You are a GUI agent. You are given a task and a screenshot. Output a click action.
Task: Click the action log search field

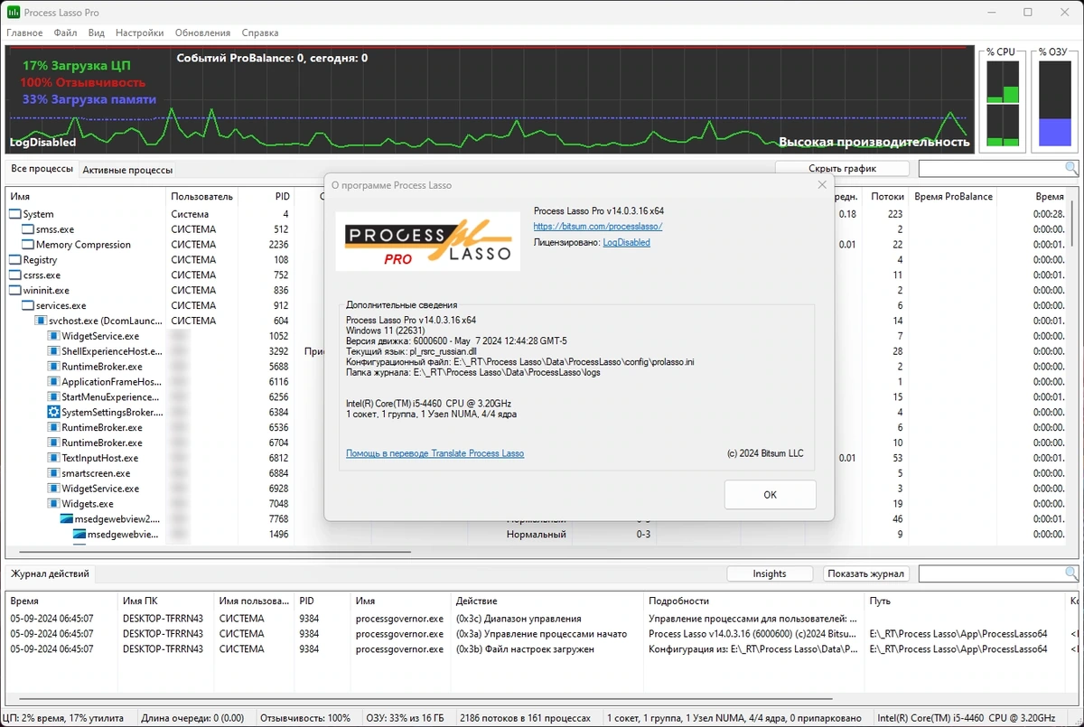(992, 573)
